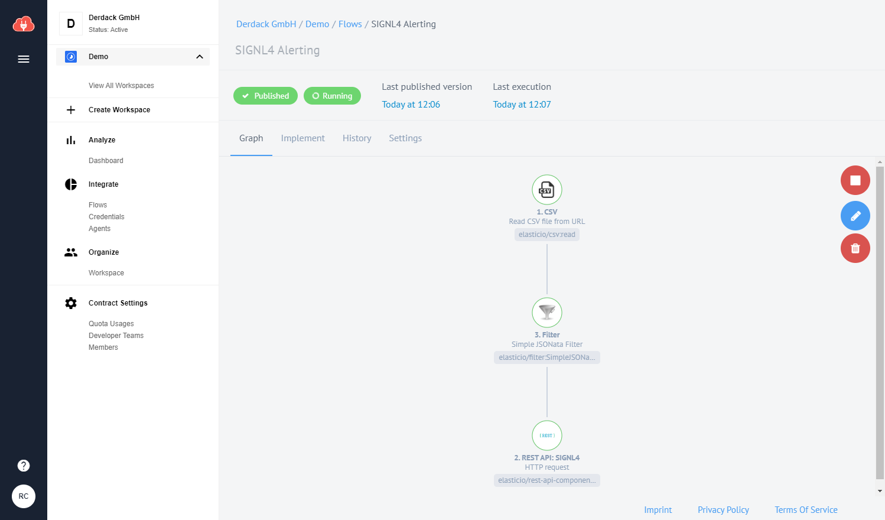Viewport: 885px width, 520px height.
Task: Click the Derdack GmbH 'D' contract avatar
Action: [71, 24]
